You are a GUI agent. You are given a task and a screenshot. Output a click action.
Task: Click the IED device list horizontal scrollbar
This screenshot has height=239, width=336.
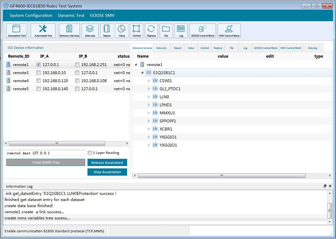[x=57, y=144]
